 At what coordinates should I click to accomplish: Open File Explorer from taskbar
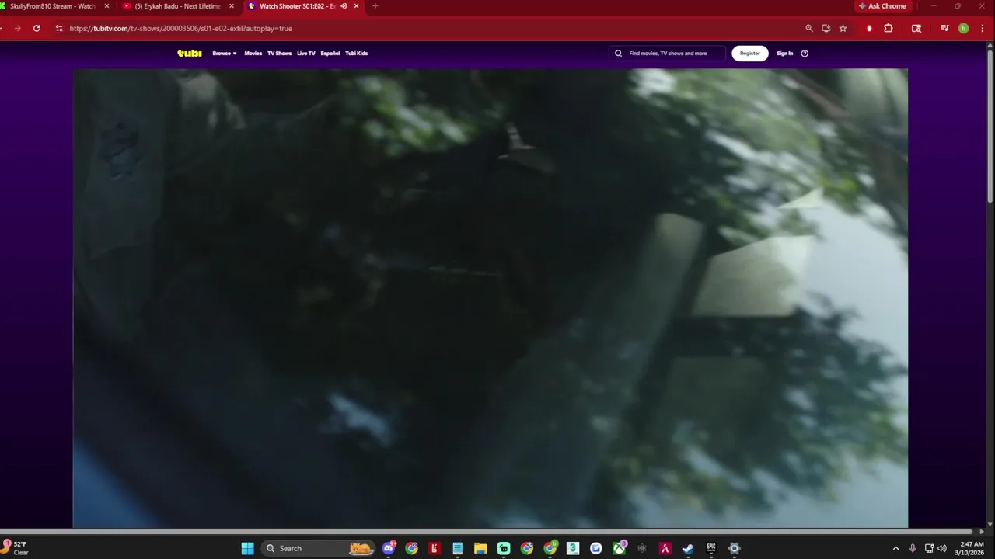pyautogui.click(x=480, y=548)
